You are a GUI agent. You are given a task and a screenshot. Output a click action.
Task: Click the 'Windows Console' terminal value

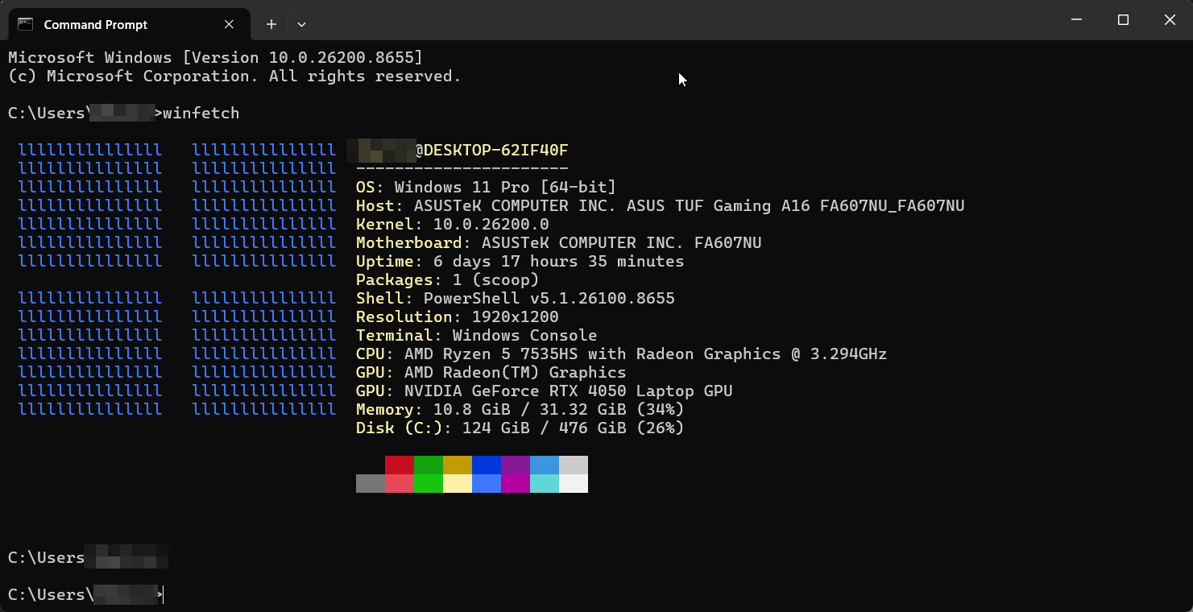[x=525, y=335]
